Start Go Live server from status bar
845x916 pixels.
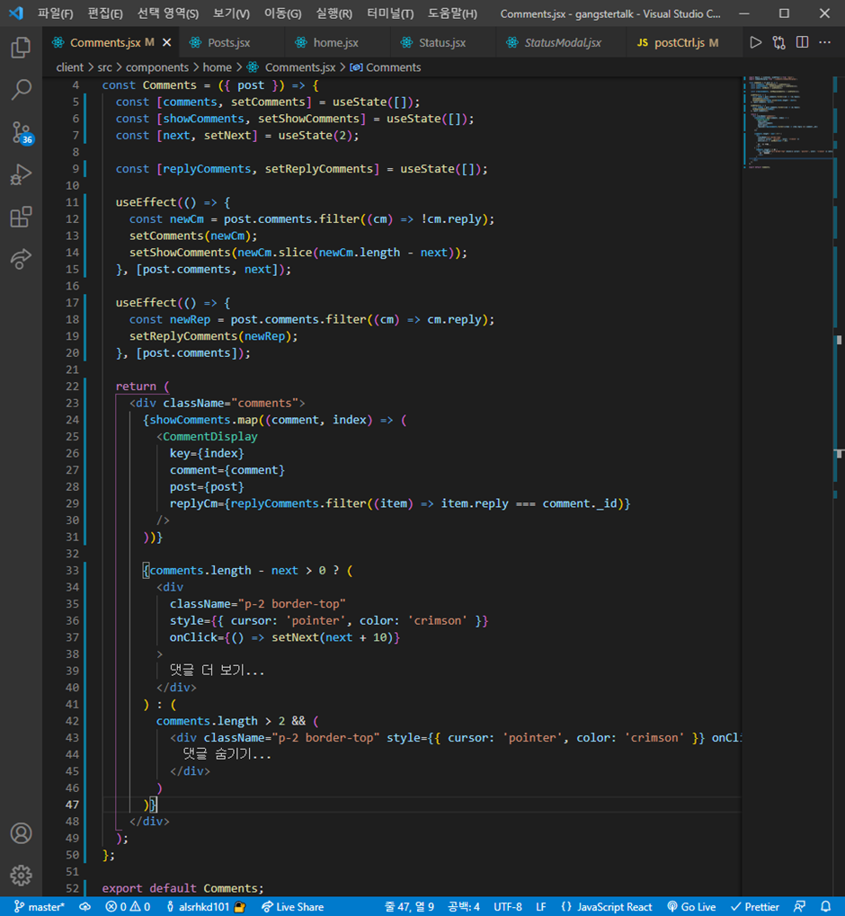pyautogui.click(x=692, y=907)
